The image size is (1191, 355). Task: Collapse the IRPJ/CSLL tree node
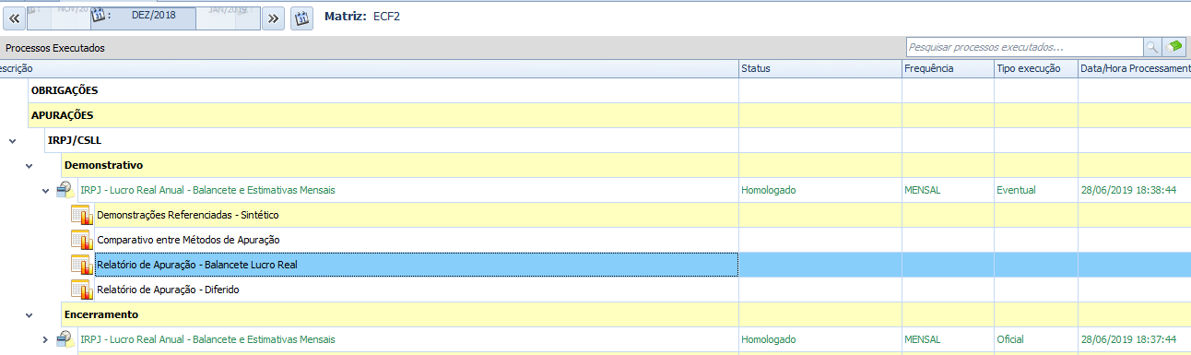click(x=12, y=140)
